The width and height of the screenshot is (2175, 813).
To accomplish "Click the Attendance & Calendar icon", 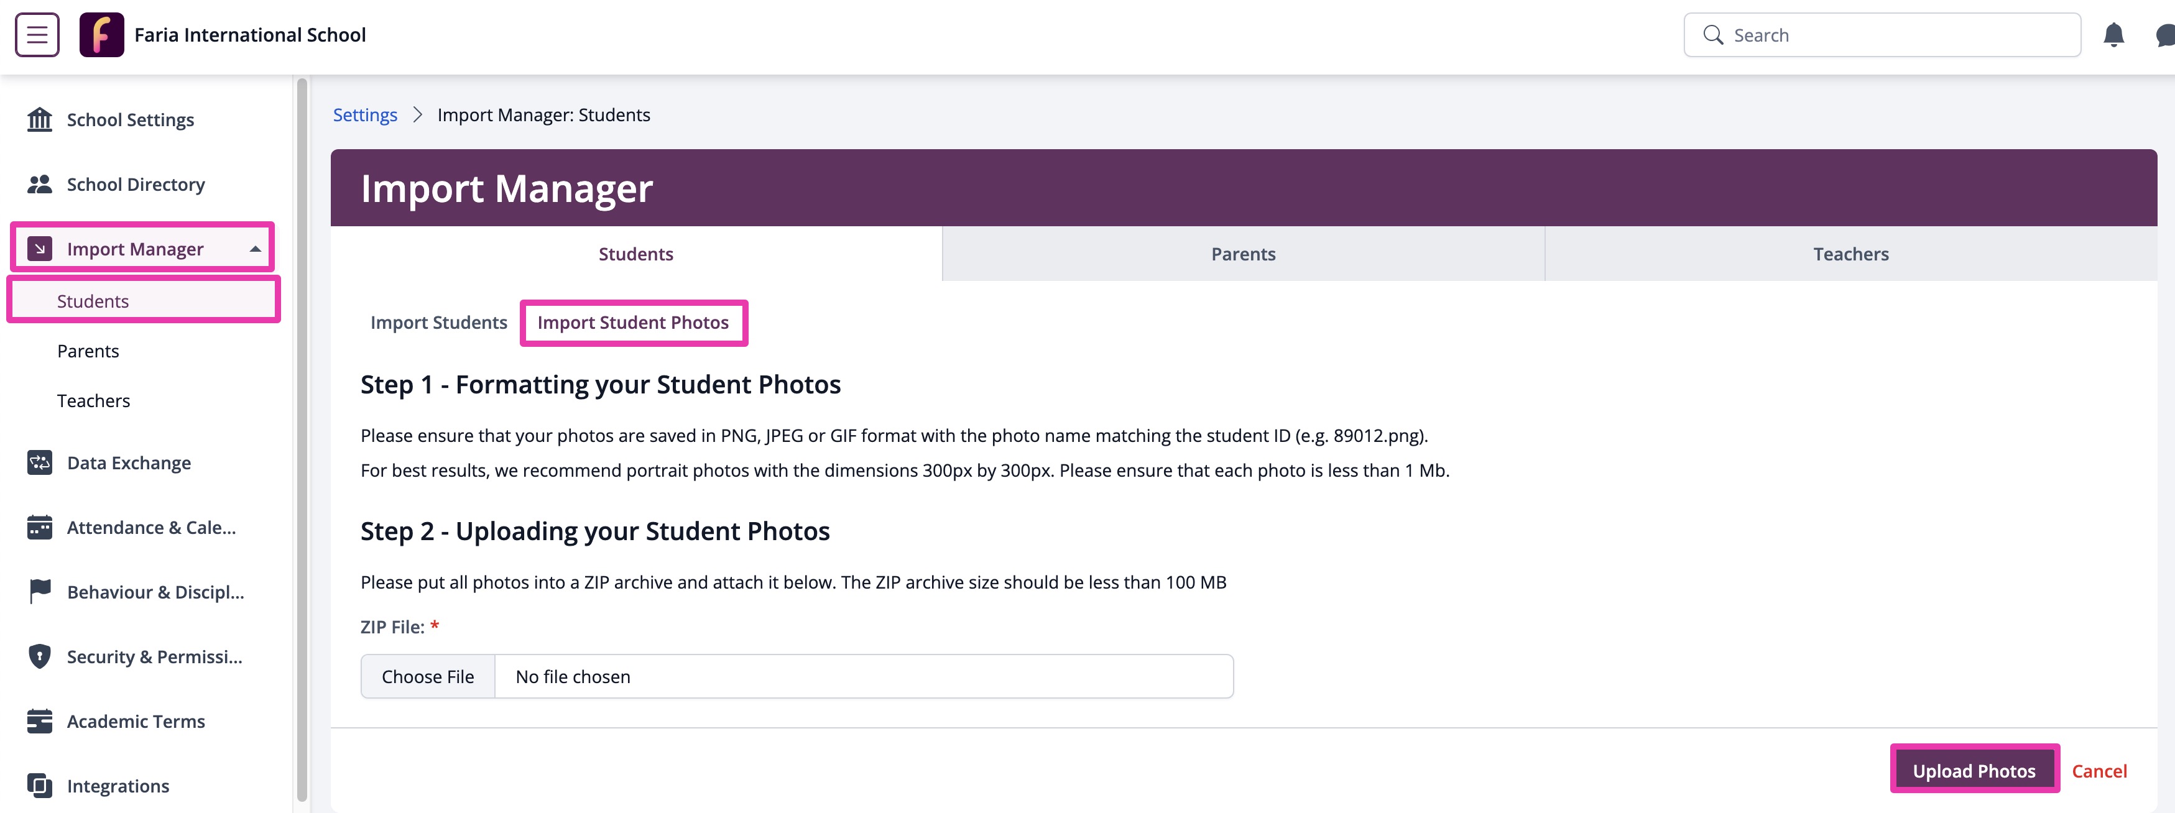I will [39, 527].
